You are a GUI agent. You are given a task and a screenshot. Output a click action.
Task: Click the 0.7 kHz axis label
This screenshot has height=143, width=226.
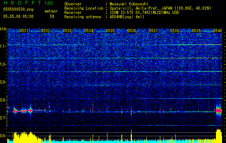(x=3, y=118)
